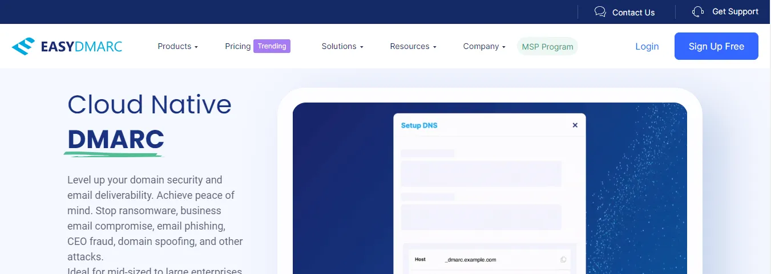Click the Get Support headset icon
The width and height of the screenshot is (771, 274).
click(697, 12)
